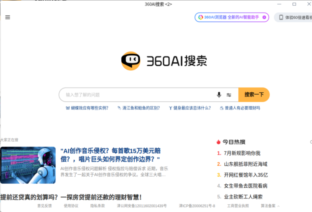The width and height of the screenshot is (312, 212).
Task: Open the AI music robot thumbnail
Action: click(28, 165)
